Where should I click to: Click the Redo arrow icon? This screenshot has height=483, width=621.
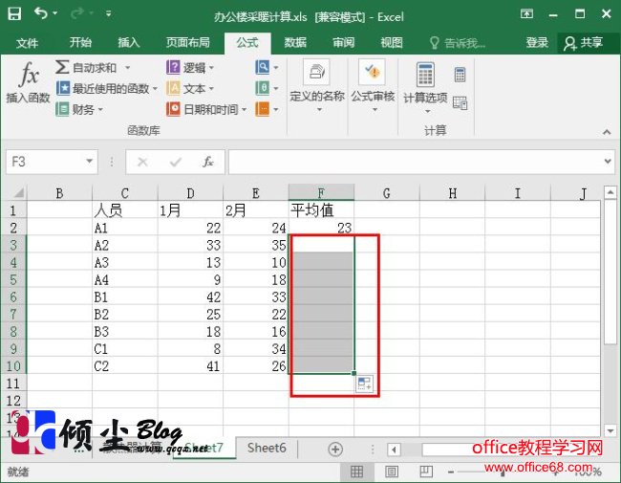[76, 14]
